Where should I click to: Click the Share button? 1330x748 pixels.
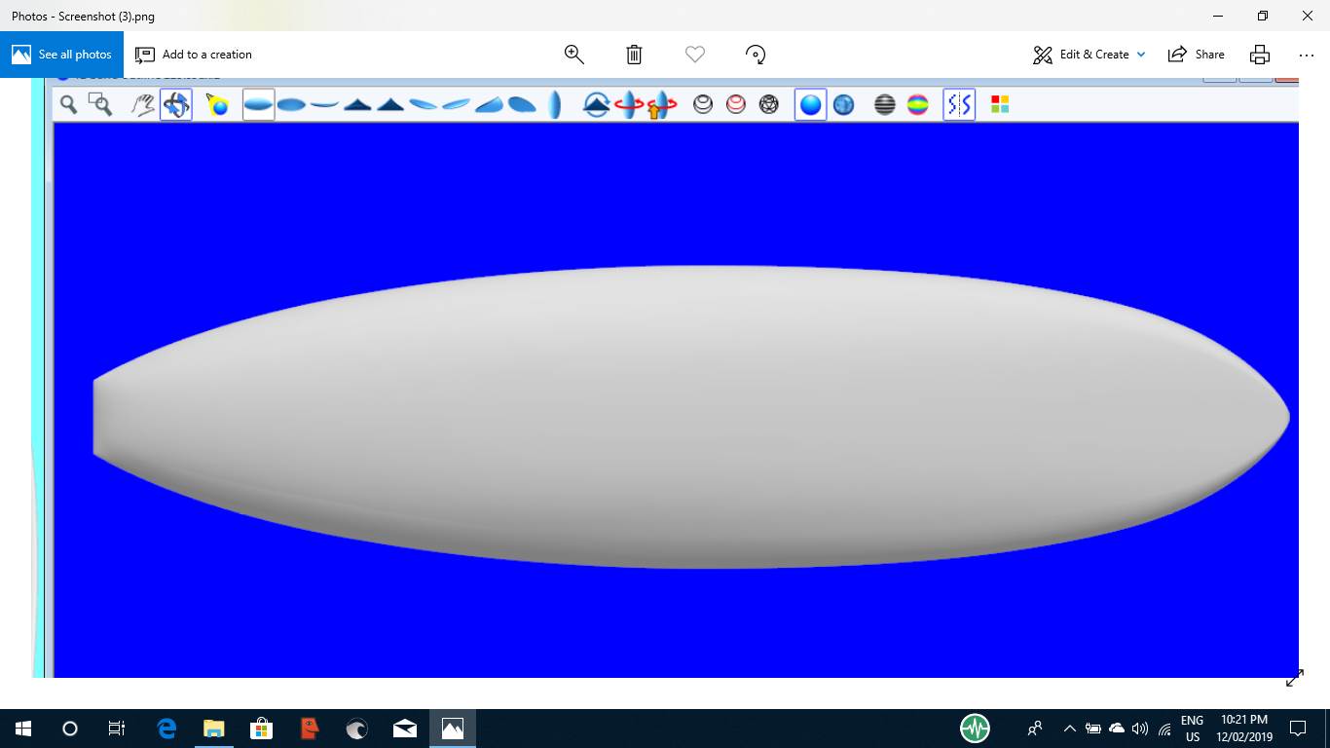[x=1196, y=55]
